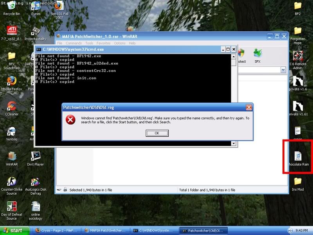Open WinRAR desktop shortcut
The width and height of the screenshot is (313, 235).
pos(11,156)
